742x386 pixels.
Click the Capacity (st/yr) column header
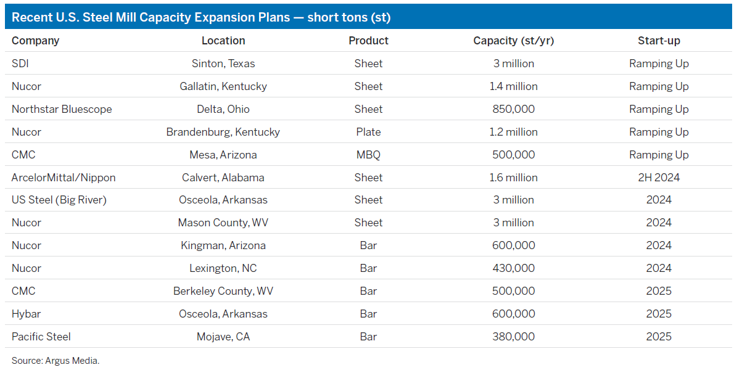tap(513, 41)
